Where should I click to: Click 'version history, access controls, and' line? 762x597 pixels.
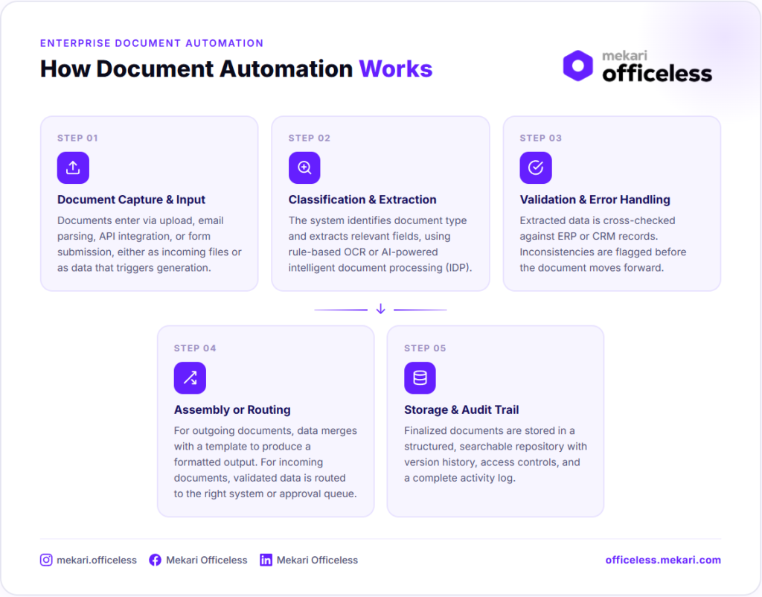[x=493, y=462]
